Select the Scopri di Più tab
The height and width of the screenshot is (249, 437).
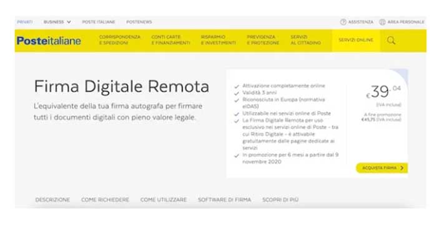280,200
